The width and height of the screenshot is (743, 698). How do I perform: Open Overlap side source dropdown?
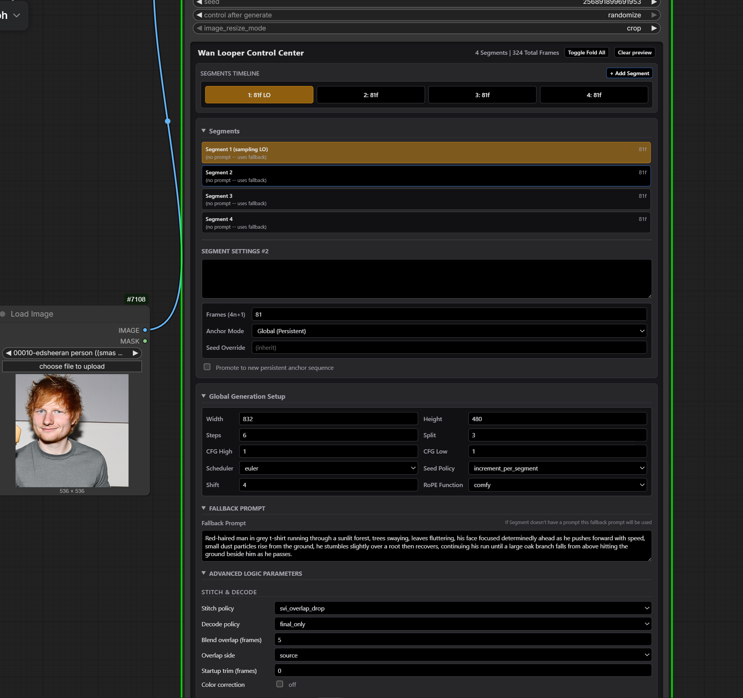pyautogui.click(x=463, y=655)
